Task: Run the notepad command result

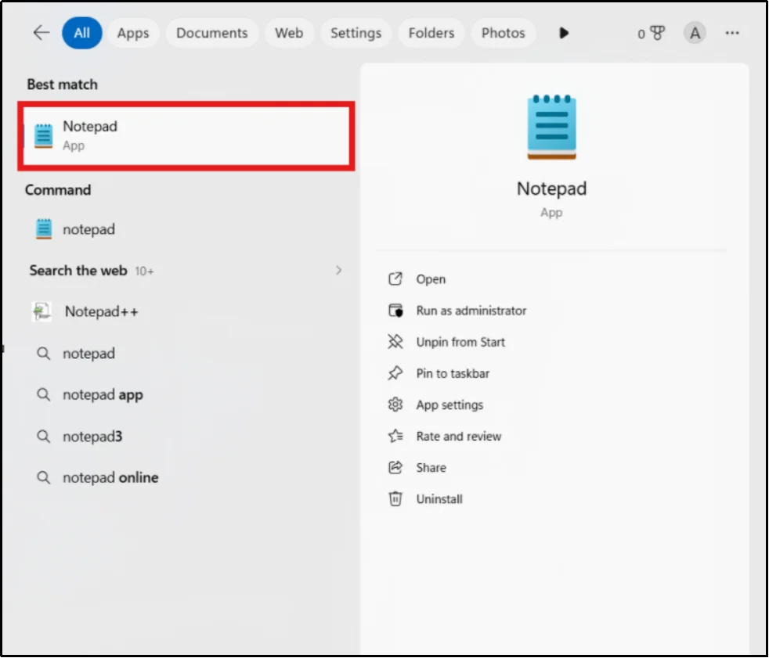Action: pyautogui.click(x=186, y=228)
